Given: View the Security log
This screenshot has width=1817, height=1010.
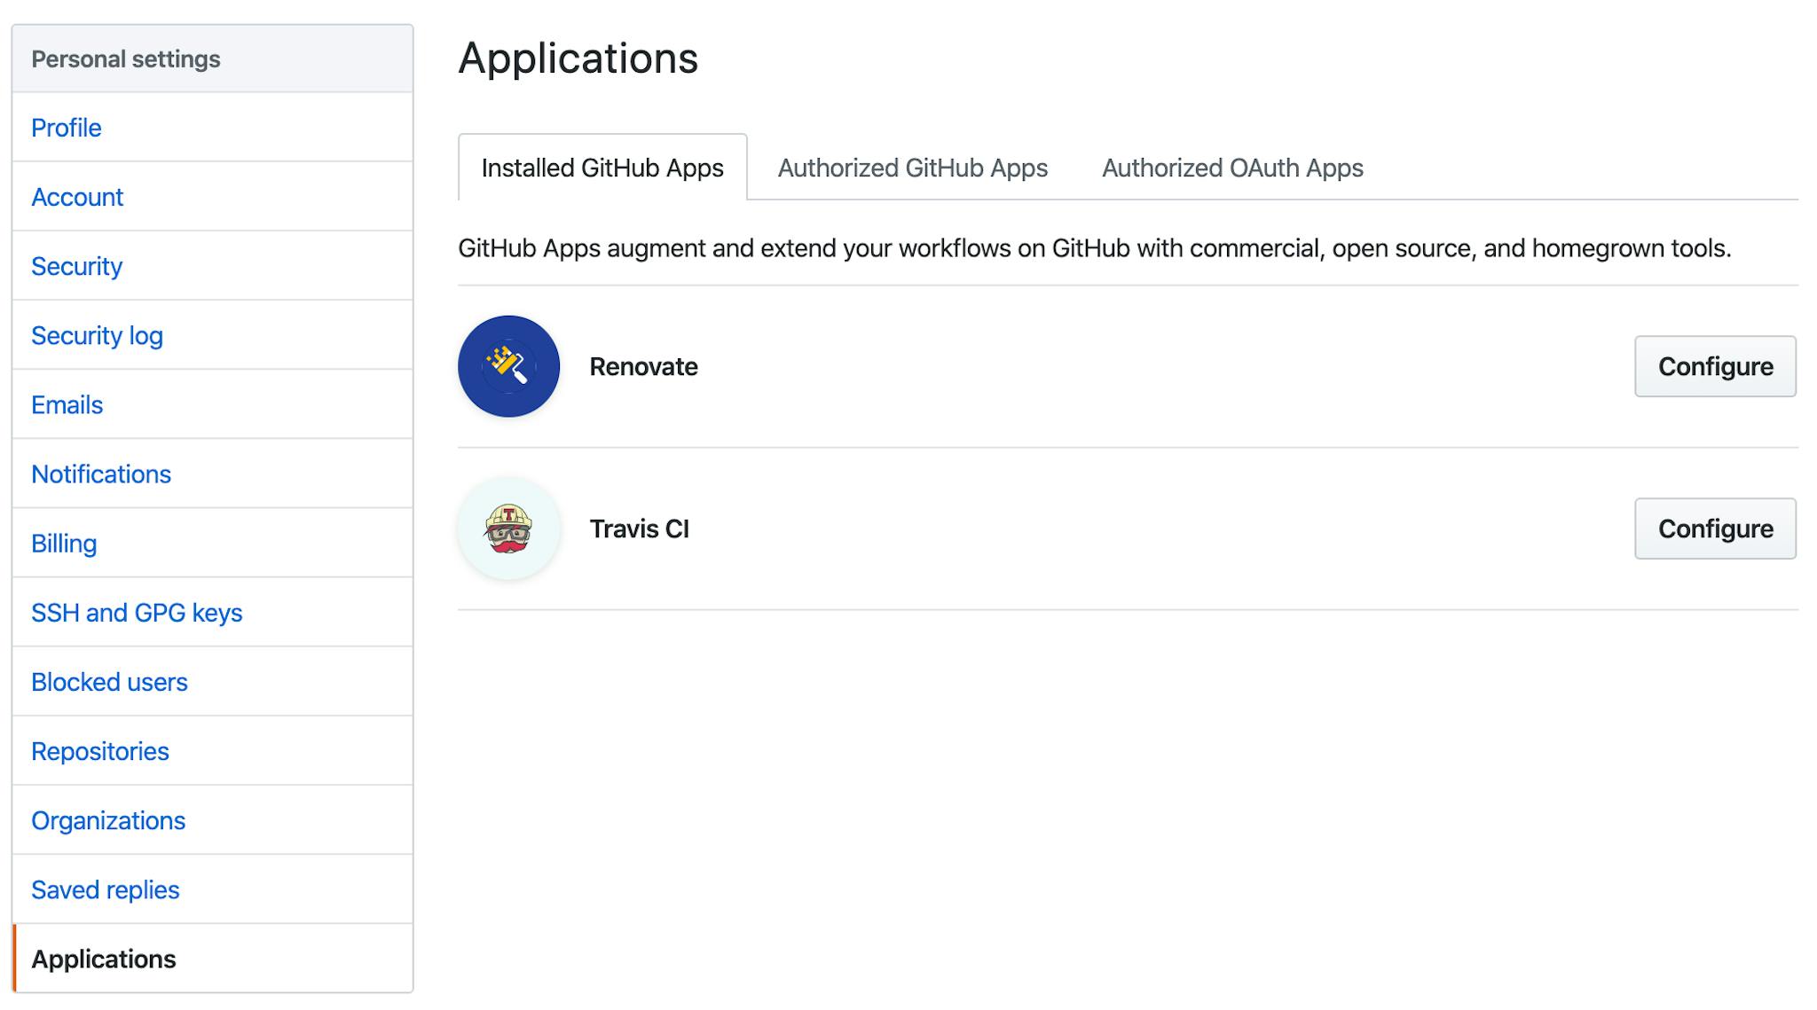Looking at the screenshot, I should point(97,335).
